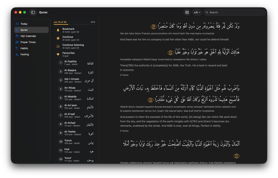
Task: Open surah An-Nisaa
Action: pos(76,89)
